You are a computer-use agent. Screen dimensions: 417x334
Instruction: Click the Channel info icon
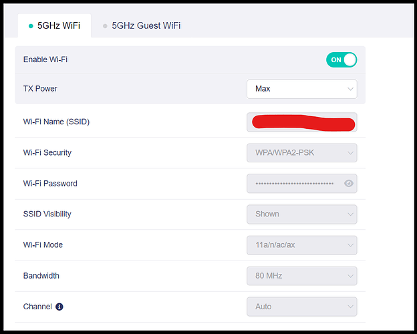point(59,307)
